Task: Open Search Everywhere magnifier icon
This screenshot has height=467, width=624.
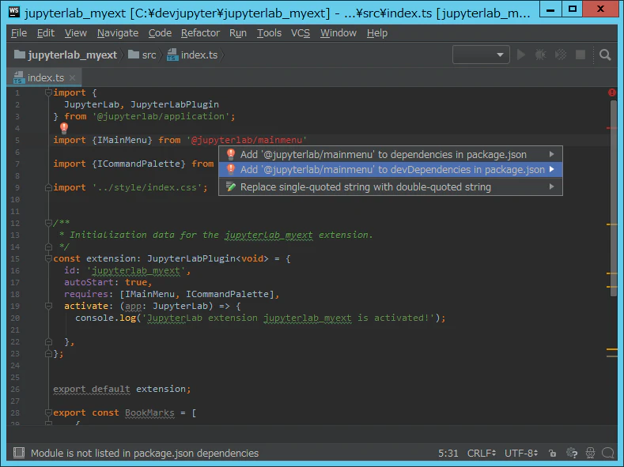Action: (x=605, y=55)
